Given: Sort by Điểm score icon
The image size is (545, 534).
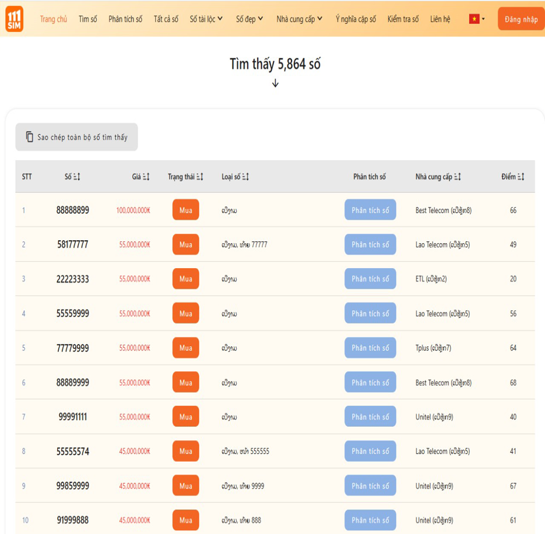Looking at the screenshot, I should (x=521, y=177).
